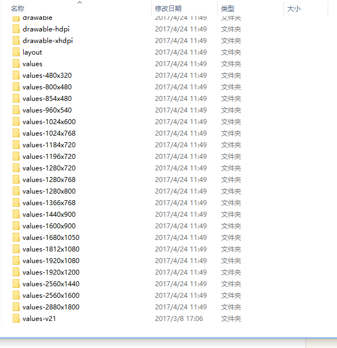Screen dimensions: 337x348
Task: Click the 文件夹 type cell of values-v21
Action: click(x=231, y=318)
